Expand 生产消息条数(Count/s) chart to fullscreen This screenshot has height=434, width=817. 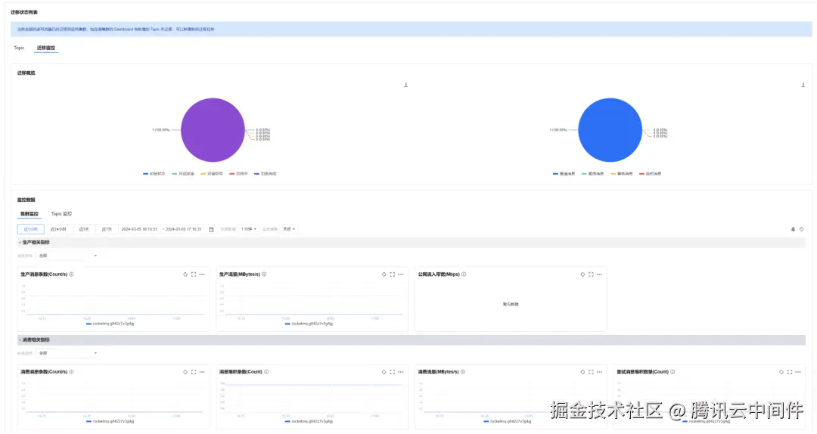(x=194, y=274)
